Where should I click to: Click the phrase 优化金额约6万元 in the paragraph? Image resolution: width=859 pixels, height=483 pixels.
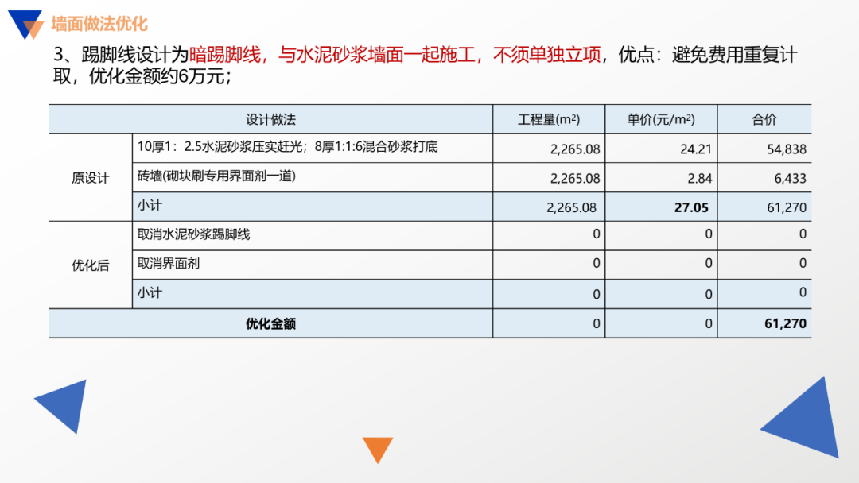(157, 76)
